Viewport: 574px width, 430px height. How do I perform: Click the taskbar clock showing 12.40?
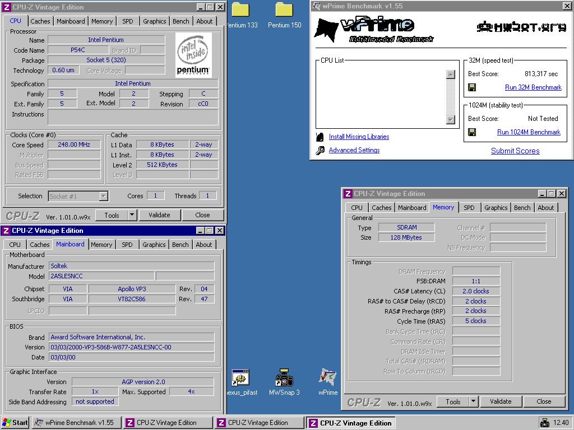pos(561,423)
